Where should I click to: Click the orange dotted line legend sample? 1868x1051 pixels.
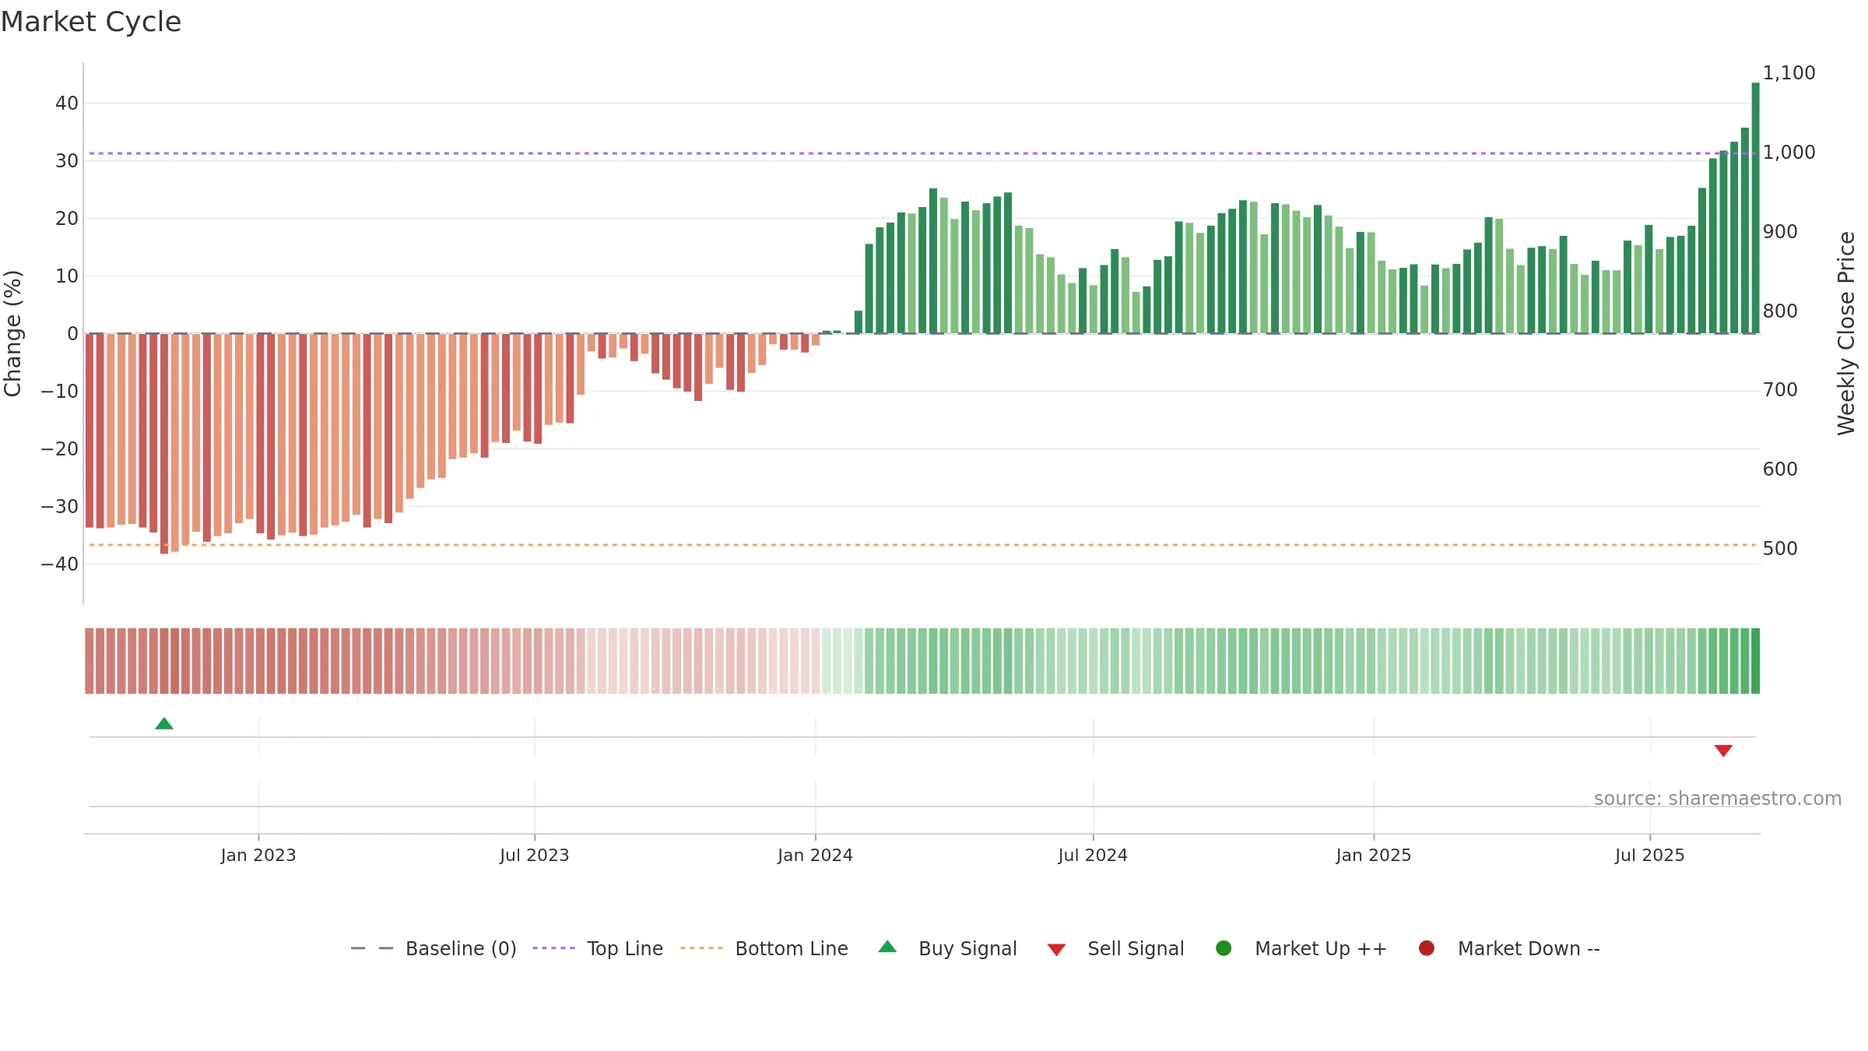pyautogui.click(x=701, y=948)
